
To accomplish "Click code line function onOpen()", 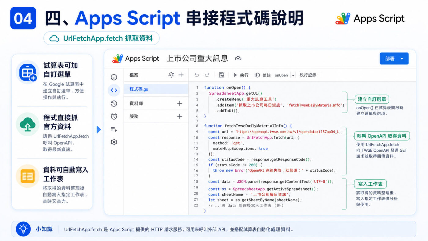I will coord(227,87).
